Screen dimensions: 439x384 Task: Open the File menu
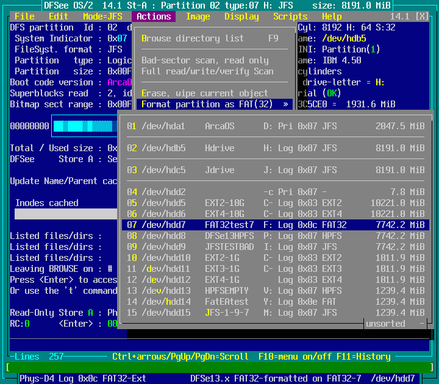(24, 16)
